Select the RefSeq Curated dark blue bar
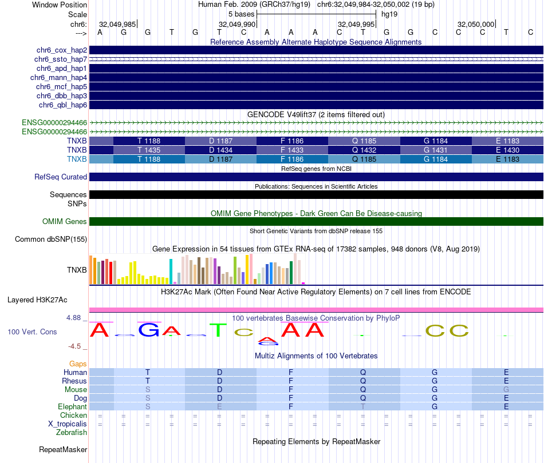544x463 pixels. [x=316, y=177]
